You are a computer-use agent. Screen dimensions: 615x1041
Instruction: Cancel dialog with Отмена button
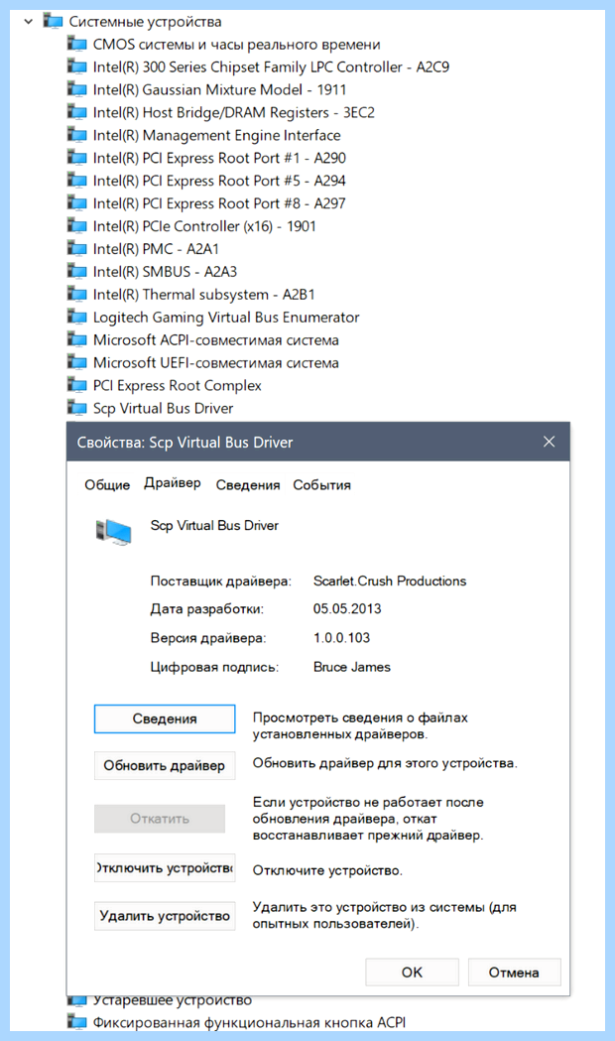514,972
